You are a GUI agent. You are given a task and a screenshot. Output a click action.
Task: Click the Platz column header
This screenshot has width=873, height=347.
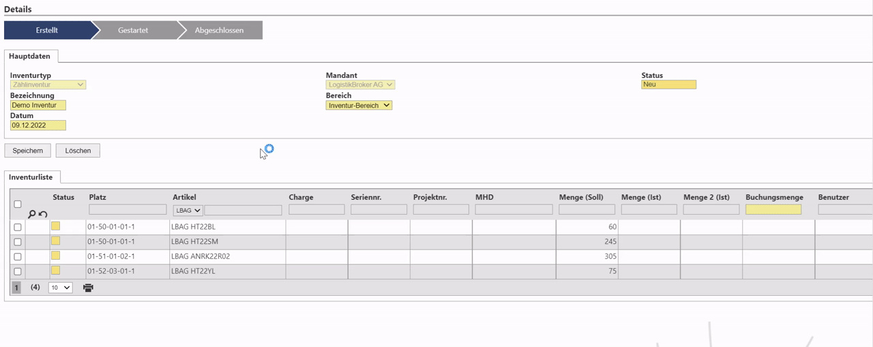pyautogui.click(x=98, y=198)
